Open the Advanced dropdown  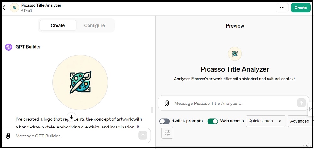300,121
